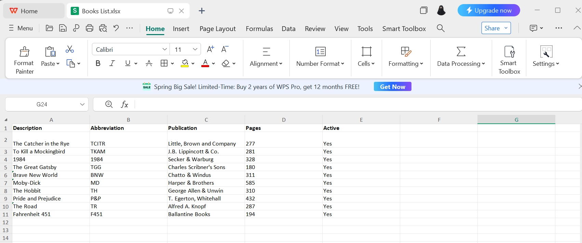Screen dimensions: 582x243
Task: Cut selection with the scissors icon
Action: point(70,49)
